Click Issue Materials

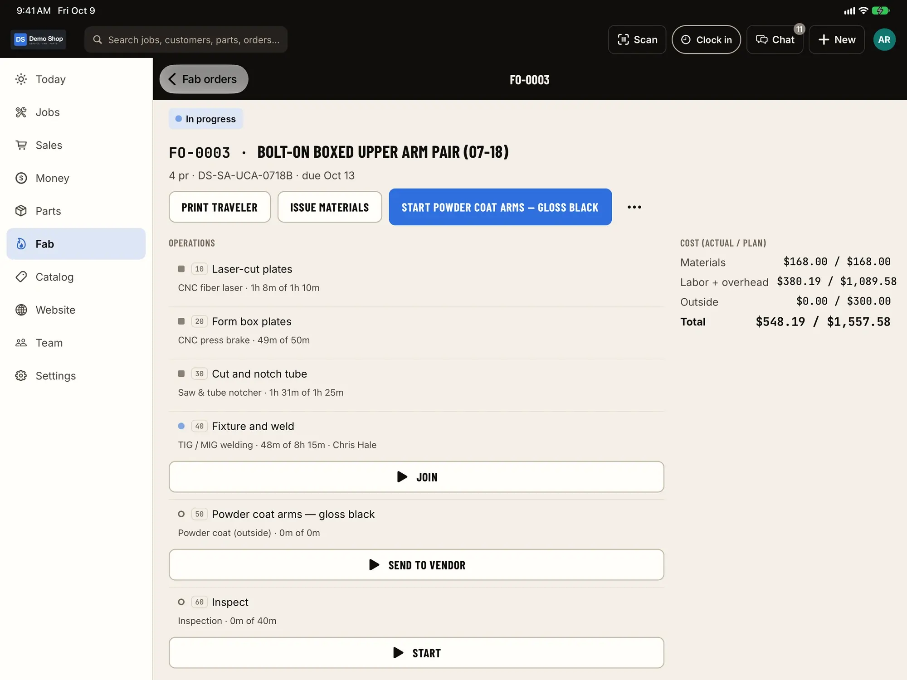pos(330,207)
